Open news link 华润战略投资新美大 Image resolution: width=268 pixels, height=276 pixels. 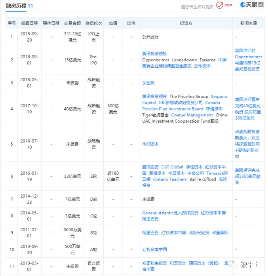click(247, 144)
